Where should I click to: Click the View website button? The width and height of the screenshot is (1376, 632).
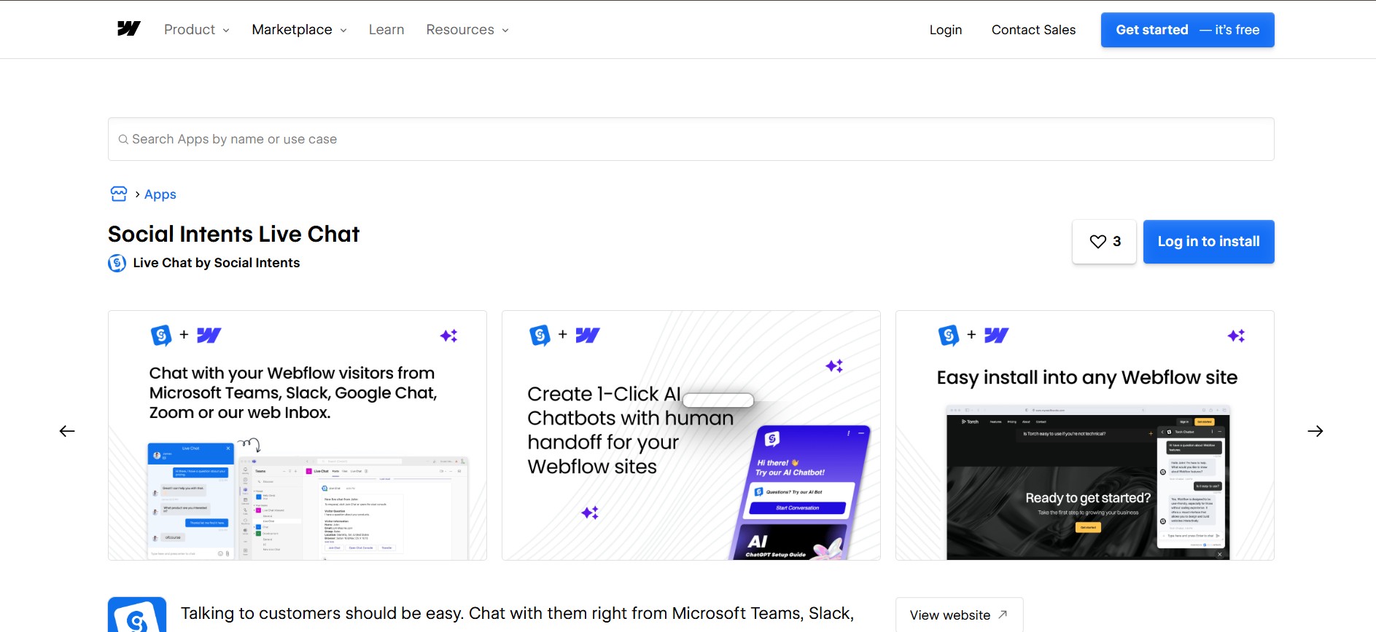(959, 615)
